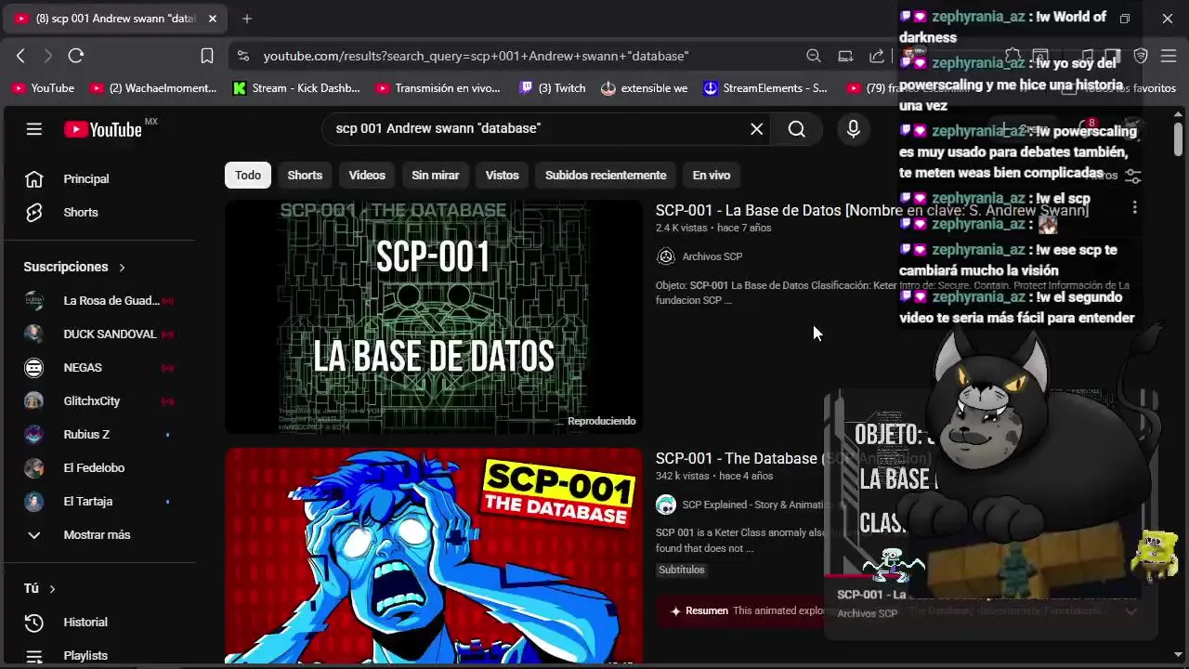This screenshot has width=1189, height=669.
Task: Click the share page icon
Action: pos(876,56)
